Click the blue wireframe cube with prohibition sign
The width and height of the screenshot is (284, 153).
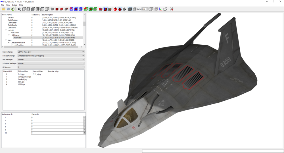tap(72, 9)
